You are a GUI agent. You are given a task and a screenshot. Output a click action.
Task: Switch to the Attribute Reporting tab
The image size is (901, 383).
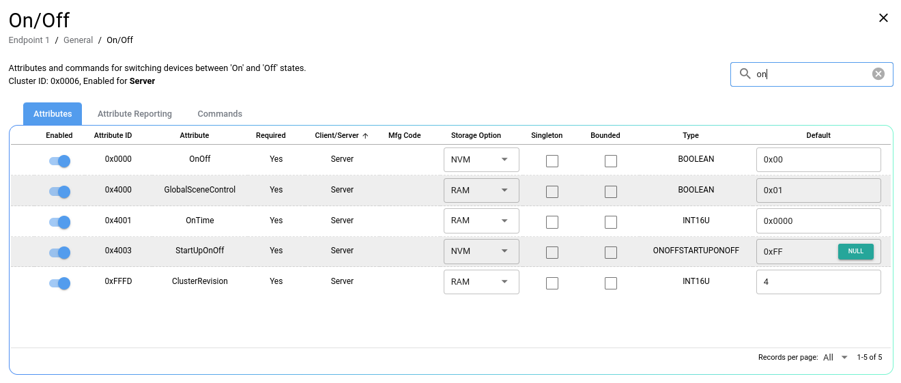(134, 114)
